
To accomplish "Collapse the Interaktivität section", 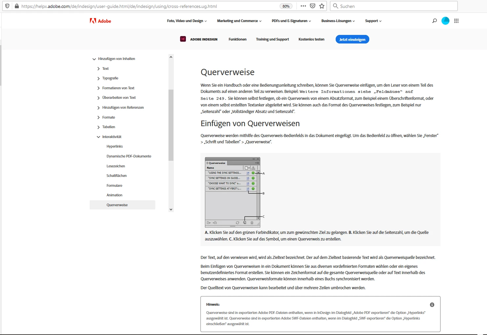I will (98, 137).
